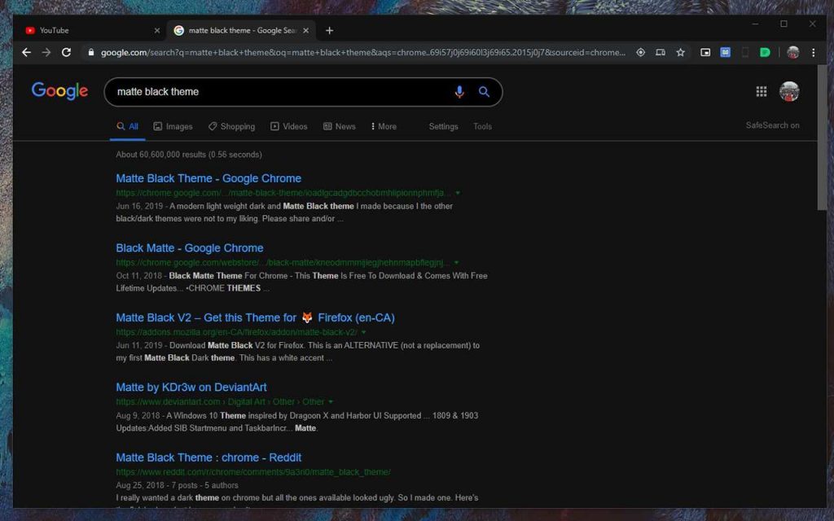Image resolution: width=834 pixels, height=521 pixels.
Task: Switch to Videos results
Action: tap(289, 126)
